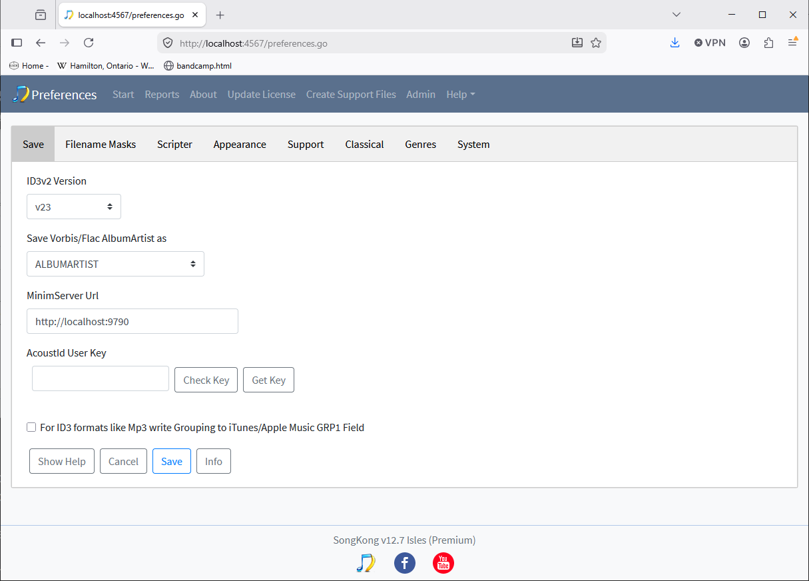Open the bandcamp.html bookmark
Screen dimensions: 809x581
198,65
